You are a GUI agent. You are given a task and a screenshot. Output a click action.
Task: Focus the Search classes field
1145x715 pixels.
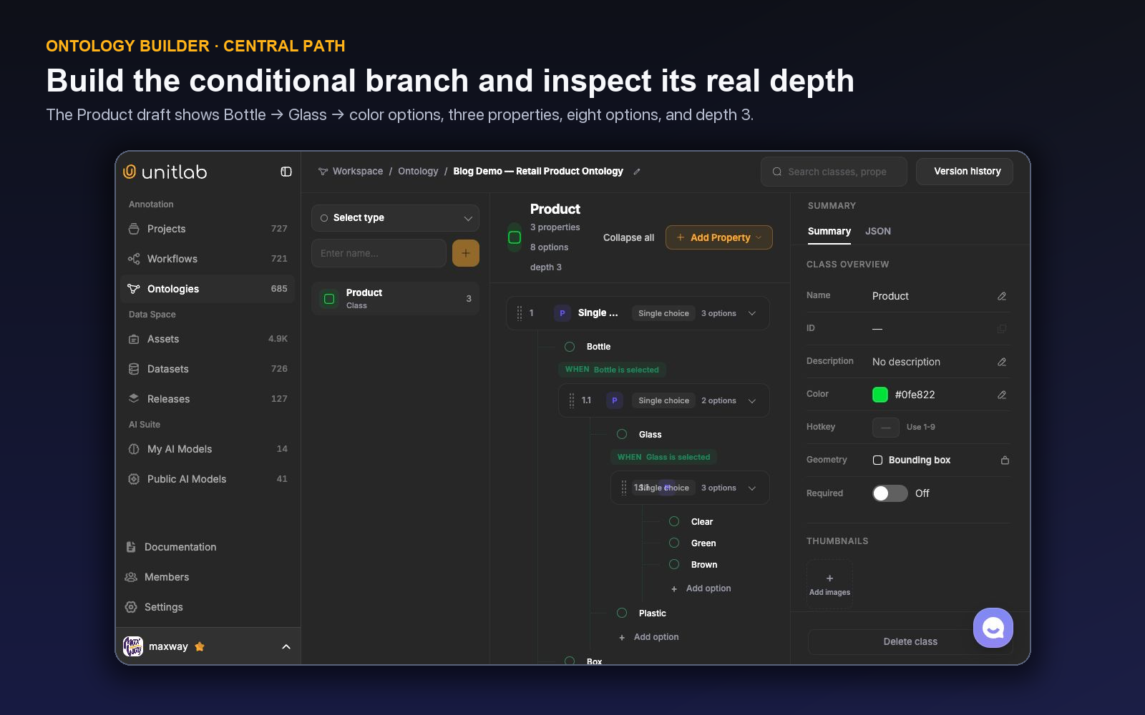834,172
